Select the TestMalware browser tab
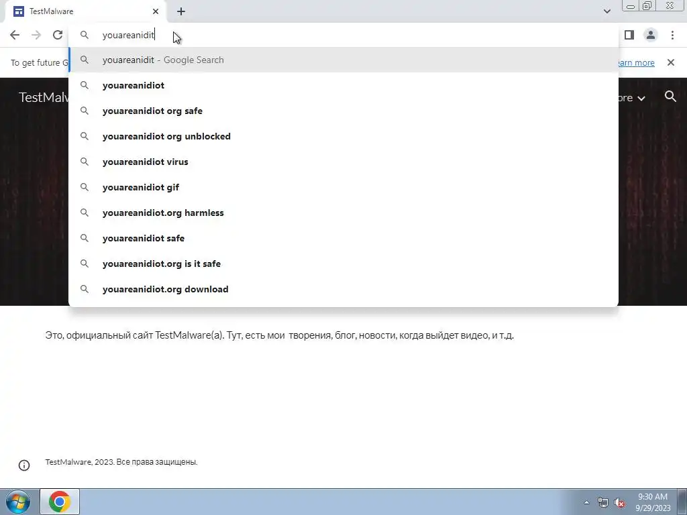687x515 pixels. 85,11
